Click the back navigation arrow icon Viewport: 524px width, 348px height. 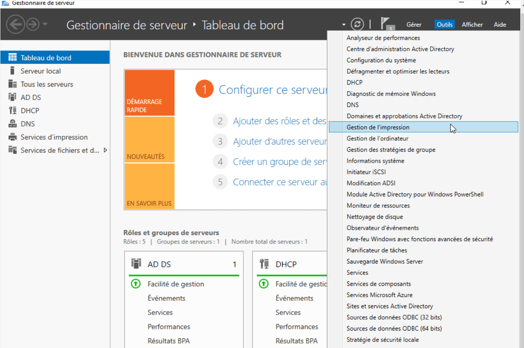coord(15,25)
